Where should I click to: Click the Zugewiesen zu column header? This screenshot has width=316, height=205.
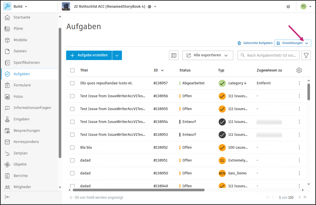[269, 70]
